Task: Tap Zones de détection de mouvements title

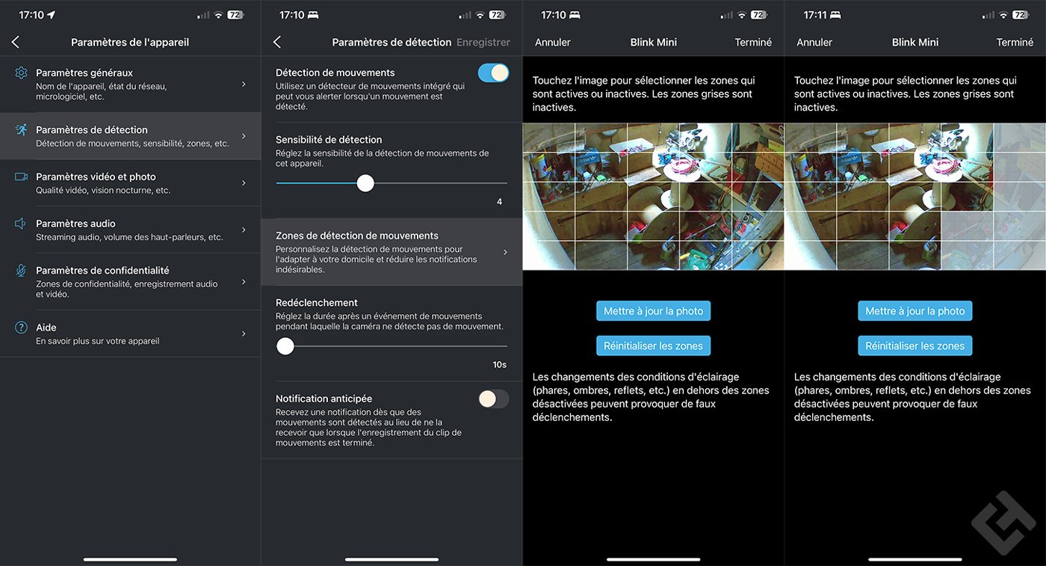Action: [x=357, y=236]
